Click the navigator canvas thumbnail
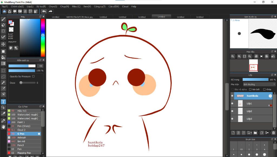 coord(253,65)
